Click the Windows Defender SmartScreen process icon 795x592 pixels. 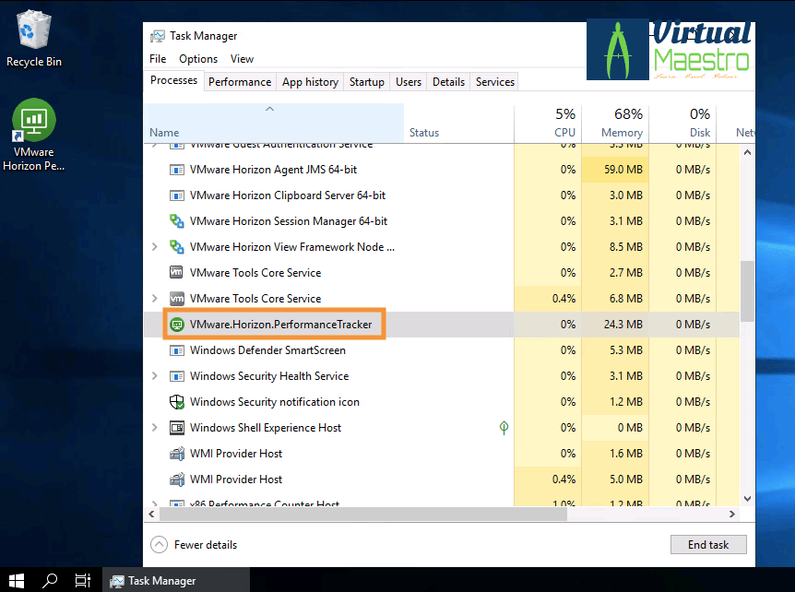pos(177,350)
